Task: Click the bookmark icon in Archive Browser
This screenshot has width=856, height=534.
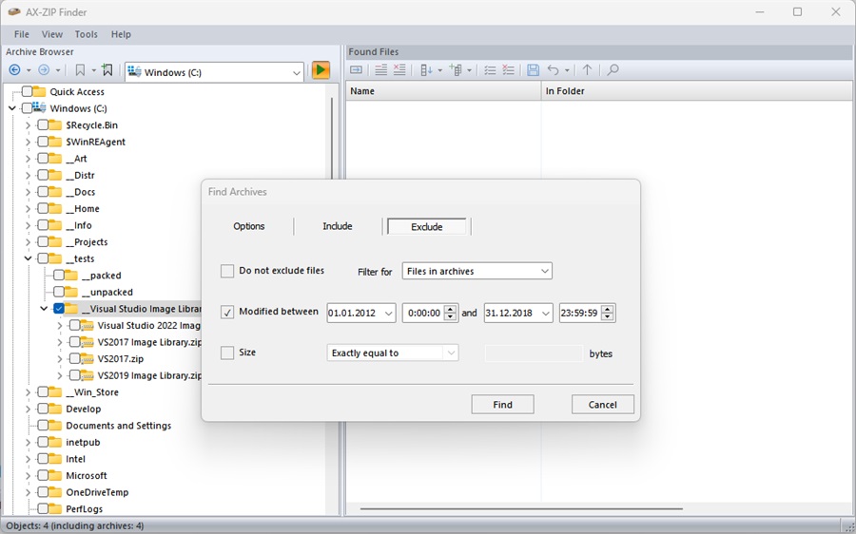Action: point(80,69)
